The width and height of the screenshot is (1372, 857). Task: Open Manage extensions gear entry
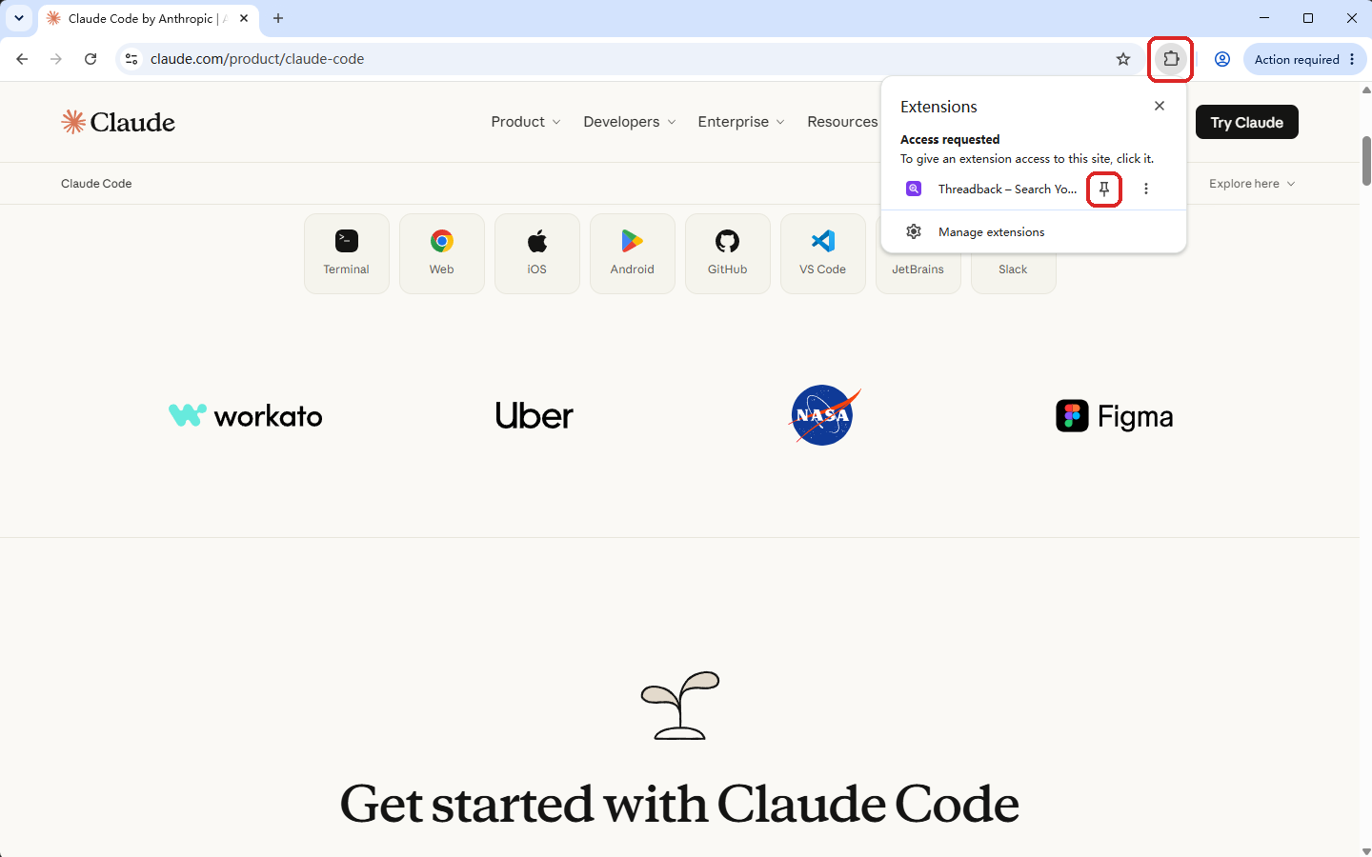point(1034,231)
